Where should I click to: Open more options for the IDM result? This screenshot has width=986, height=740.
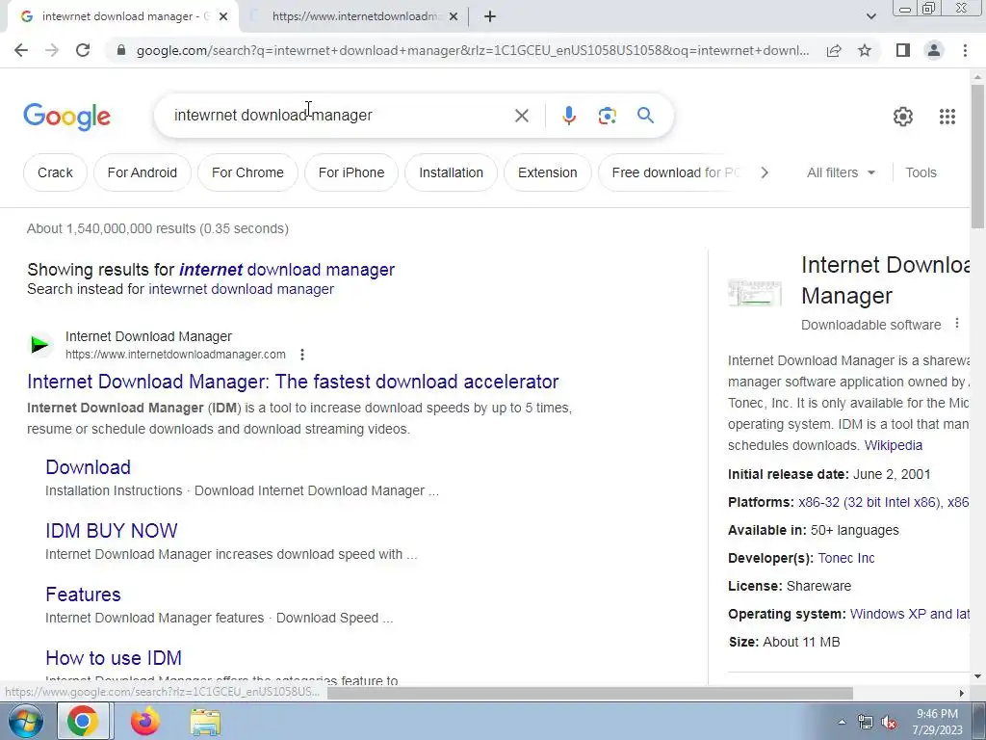302,355
